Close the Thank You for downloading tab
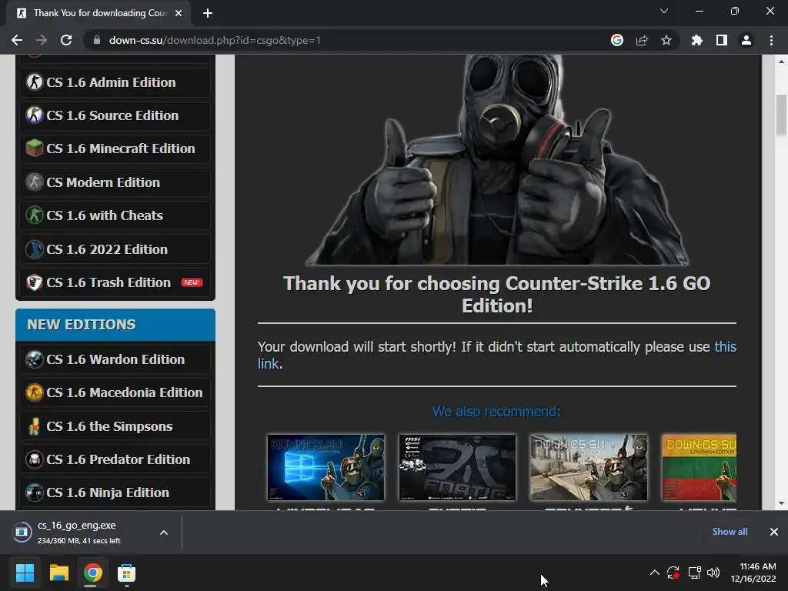 179,13
